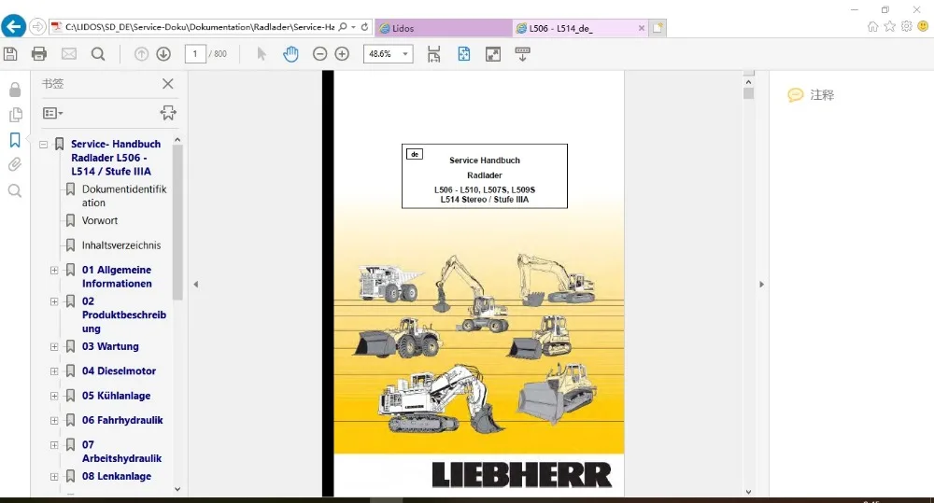Expand the 04 Dieselmotor bookmark
934x503 pixels.
coord(54,371)
